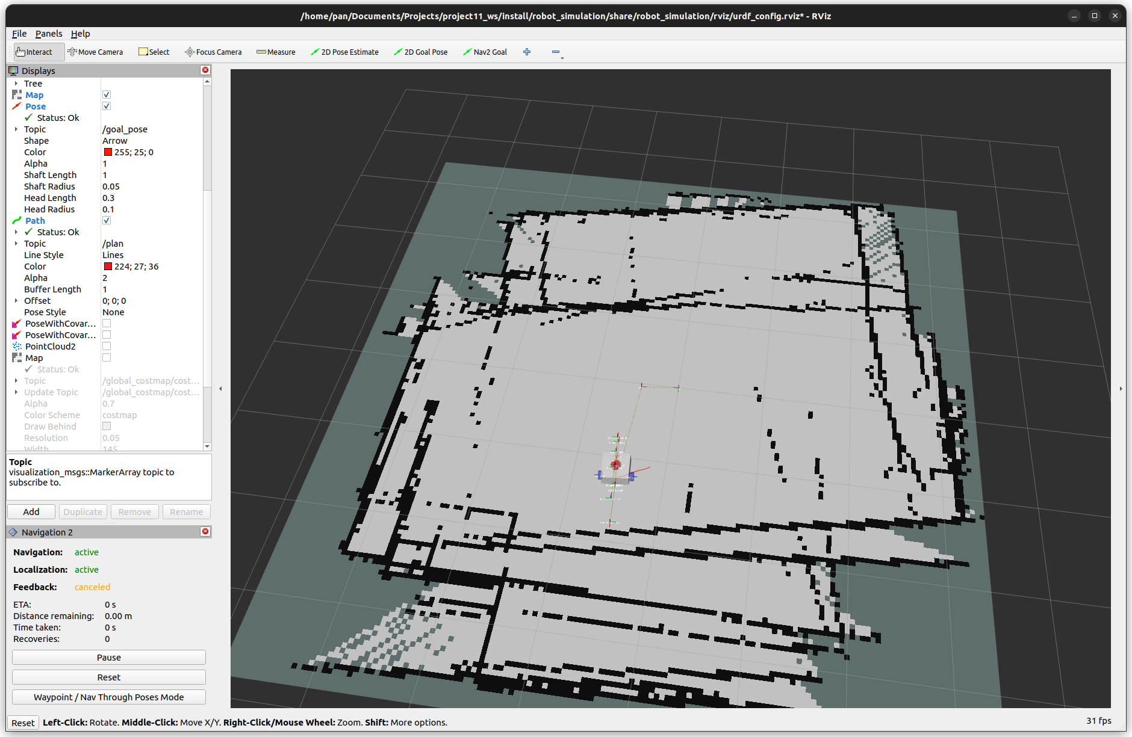Click the Displays panel scroll-down arrow
The height and width of the screenshot is (737, 1132).
click(207, 446)
